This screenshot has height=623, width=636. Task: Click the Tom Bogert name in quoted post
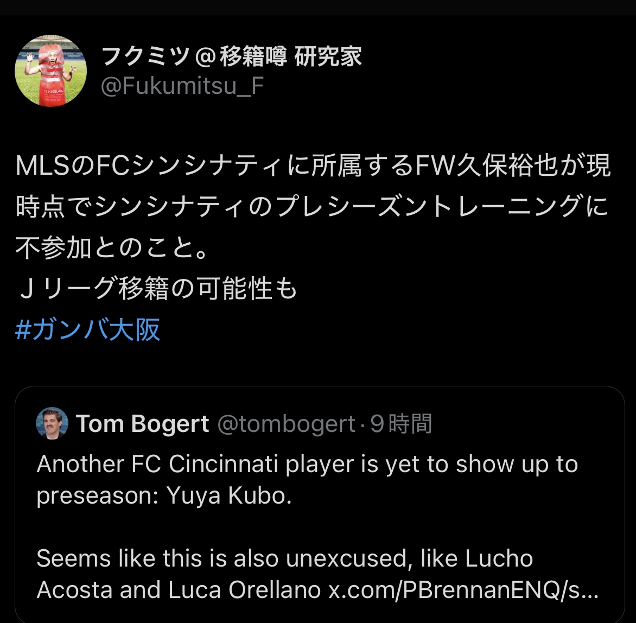point(142,424)
